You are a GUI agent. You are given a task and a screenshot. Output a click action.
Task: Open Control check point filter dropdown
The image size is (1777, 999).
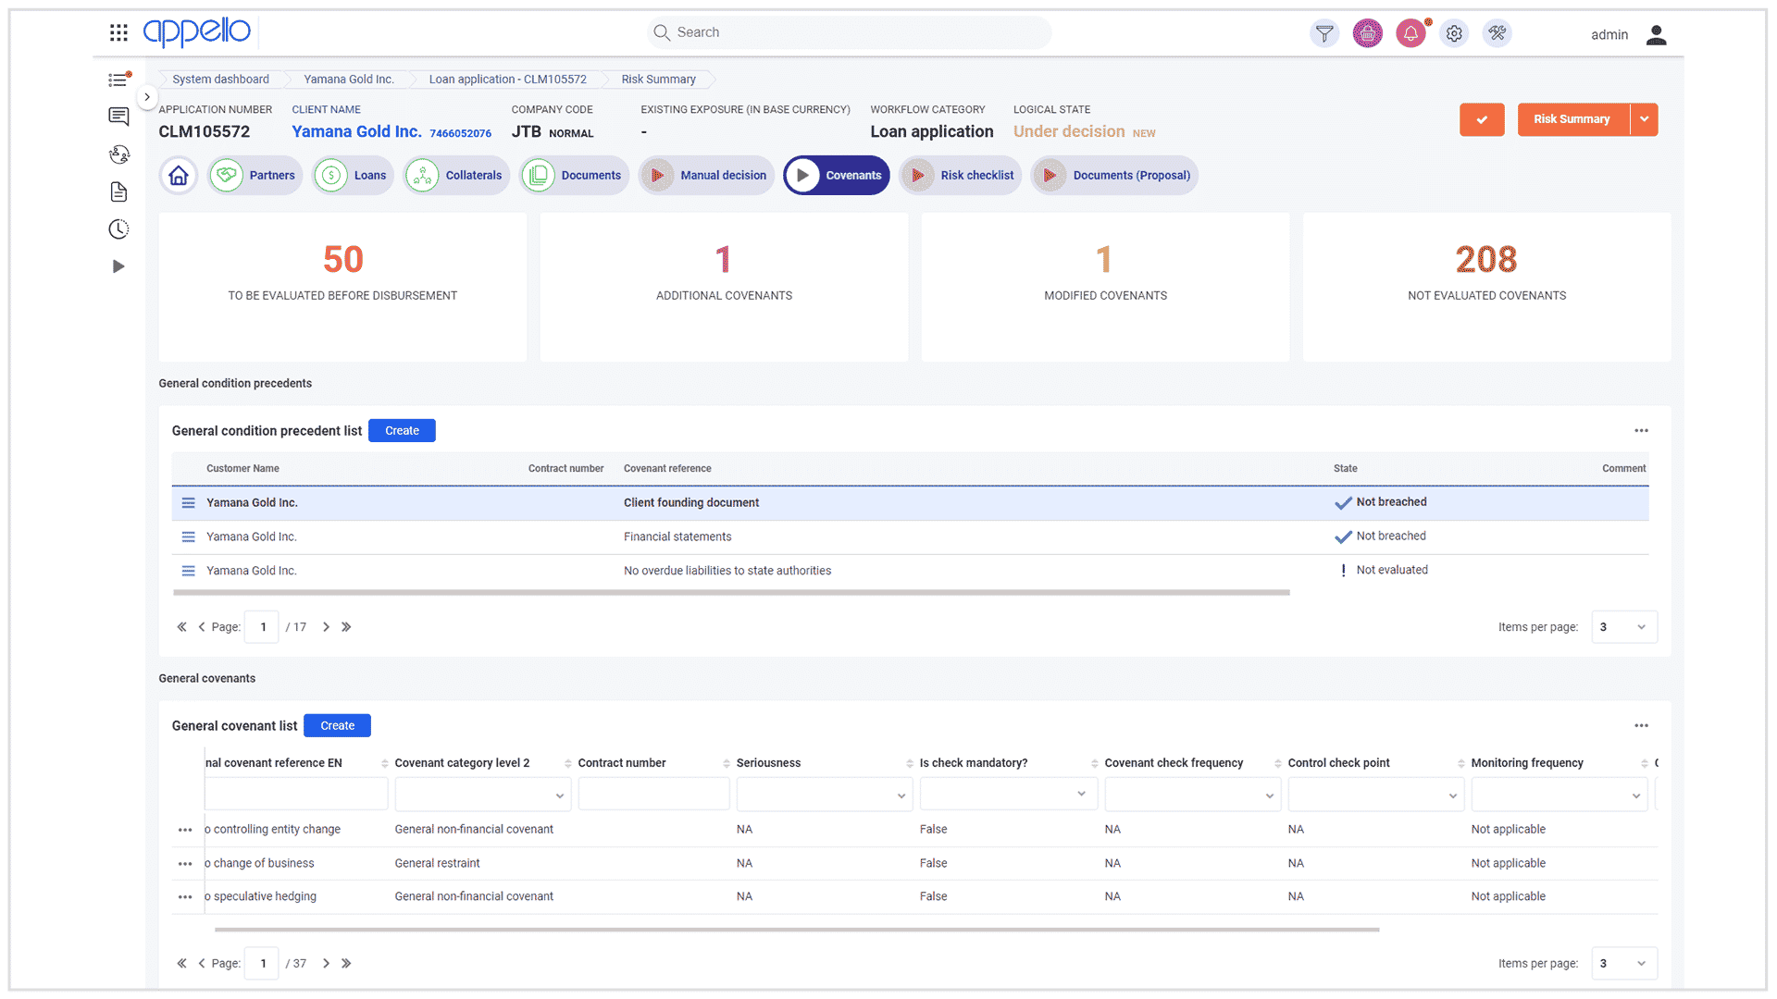1375,795
